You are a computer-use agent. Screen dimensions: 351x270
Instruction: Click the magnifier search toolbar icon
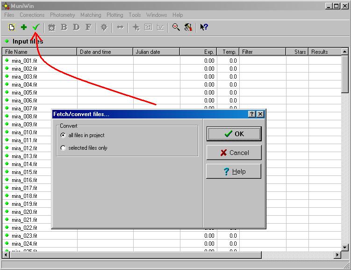176,28
